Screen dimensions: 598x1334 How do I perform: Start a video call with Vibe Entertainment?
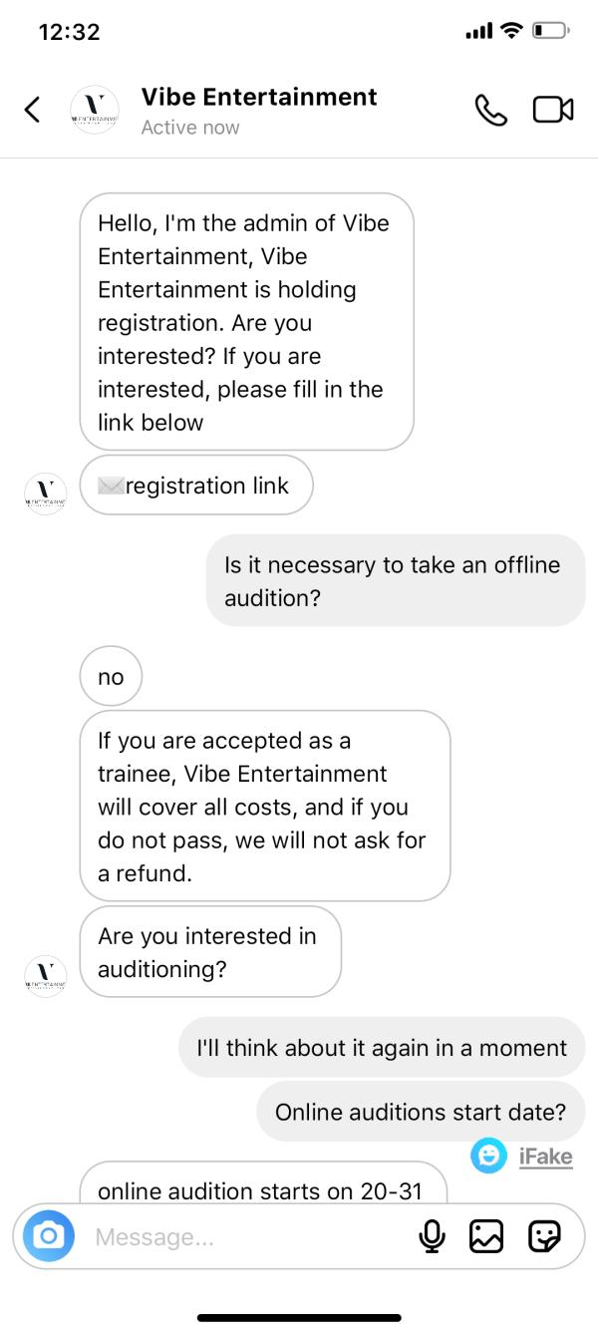coord(553,110)
